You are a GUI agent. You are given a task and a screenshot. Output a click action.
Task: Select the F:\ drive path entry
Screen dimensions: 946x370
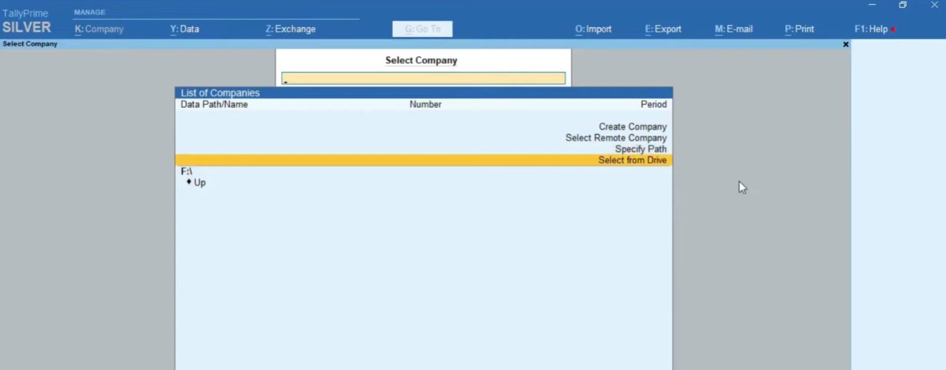(x=186, y=171)
